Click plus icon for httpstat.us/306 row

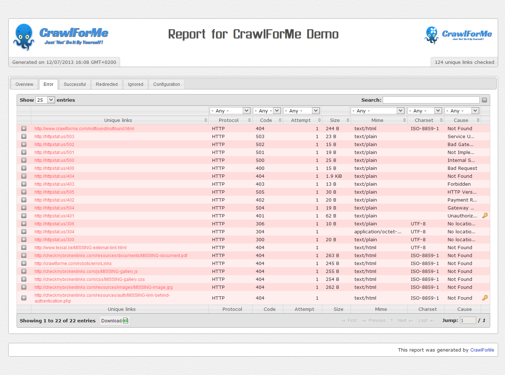pos(24,224)
